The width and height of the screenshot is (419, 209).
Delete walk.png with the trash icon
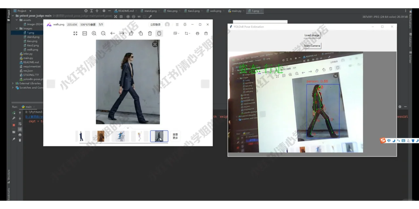click(150, 33)
